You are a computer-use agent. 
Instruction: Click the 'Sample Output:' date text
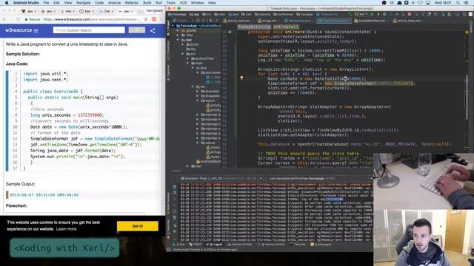click(44, 195)
